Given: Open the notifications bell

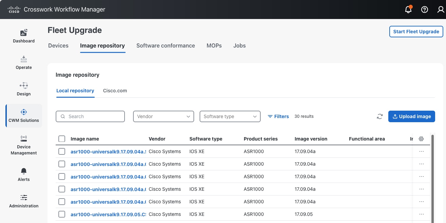Looking at the screenshot, I should (408, 10).
